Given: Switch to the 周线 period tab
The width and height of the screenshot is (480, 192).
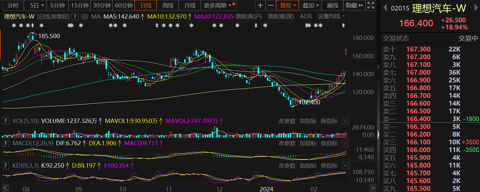Looking at the screenshot, I should [168, 5].
